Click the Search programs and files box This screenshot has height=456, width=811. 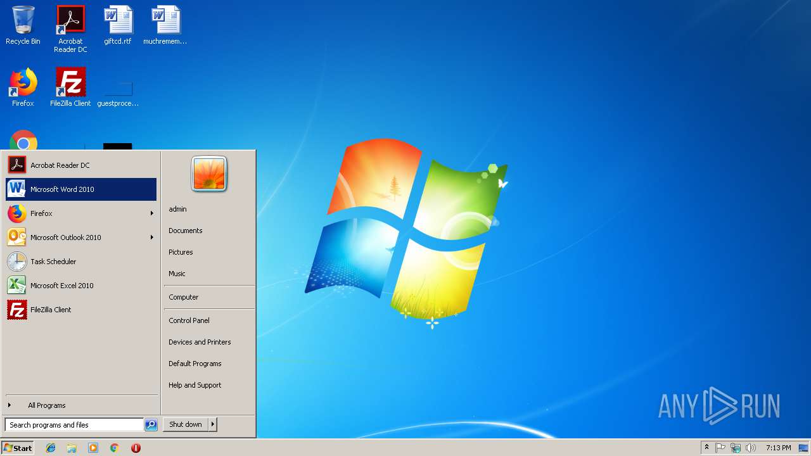point(74,425)
